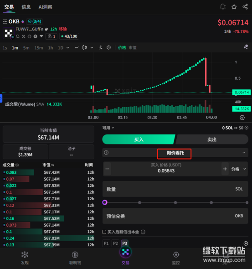The height and width of the screenshot is (269, 252).
Task: Open the indicators fx icon
Action: click(x=101, y=47)
